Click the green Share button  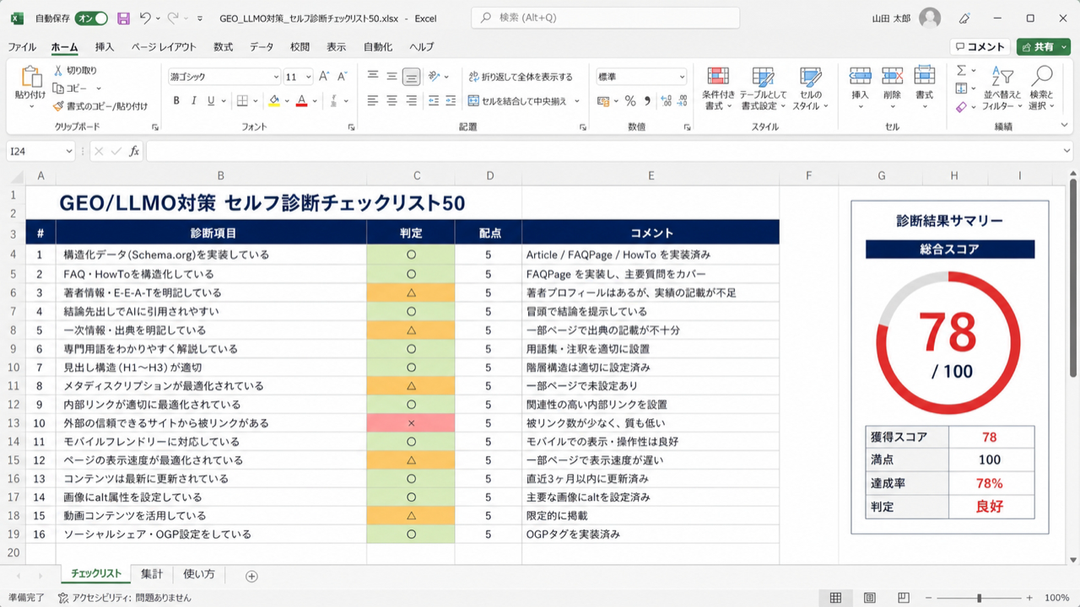coord(1044,47)
